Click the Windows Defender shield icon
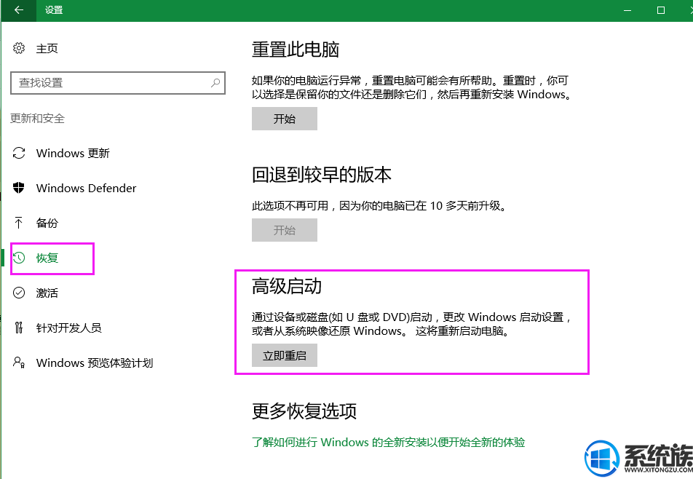693x479 pixels. point(19,188)
